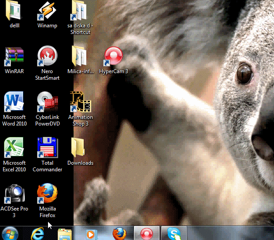The image size is (274, 240).
Task: Open the Windows Start menu orb
Action: point(10,234)
